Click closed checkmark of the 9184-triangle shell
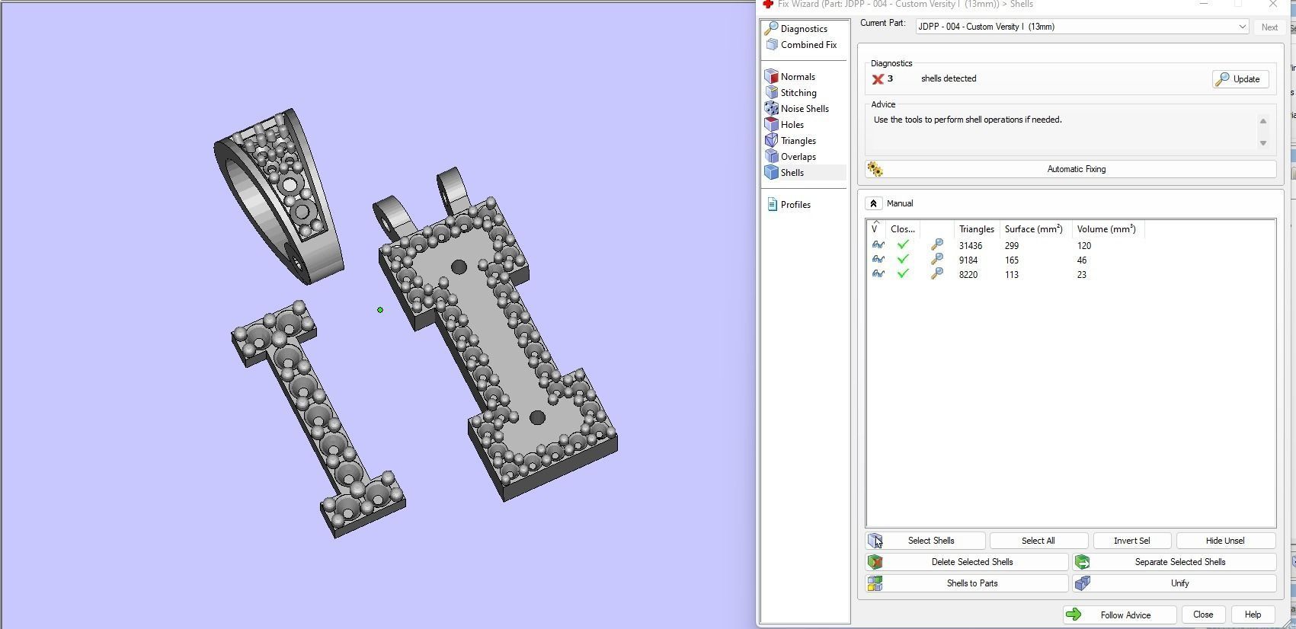Viewport: 1296px width, 629px height. point(903,260)
